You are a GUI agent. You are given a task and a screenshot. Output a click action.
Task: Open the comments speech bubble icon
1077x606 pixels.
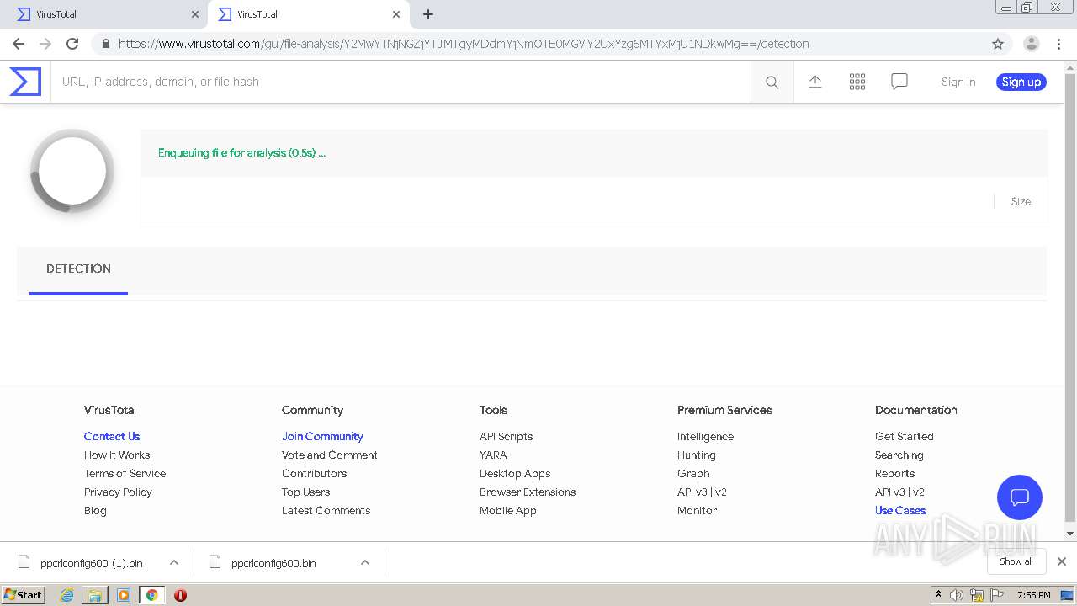[x=899, y=82]
